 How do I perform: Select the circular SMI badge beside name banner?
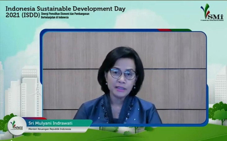point(17,126)
